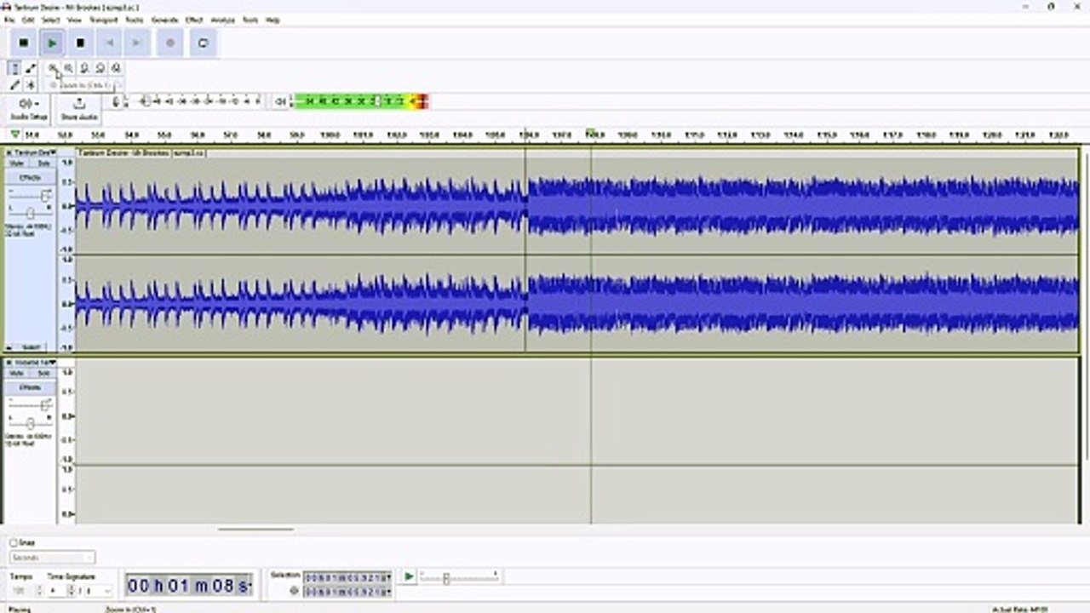The height and width of the screenshot is (613, 1090).
Task: Open the Seconds snap units dropdown
Action: pyautogui.click(x=52, y=558)
